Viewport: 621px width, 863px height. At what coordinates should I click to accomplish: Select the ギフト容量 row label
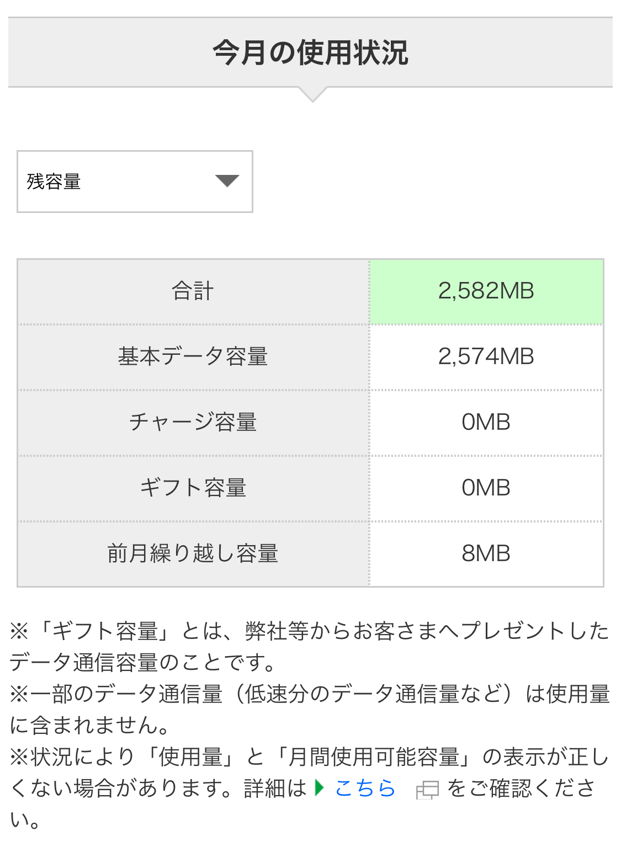193,488
